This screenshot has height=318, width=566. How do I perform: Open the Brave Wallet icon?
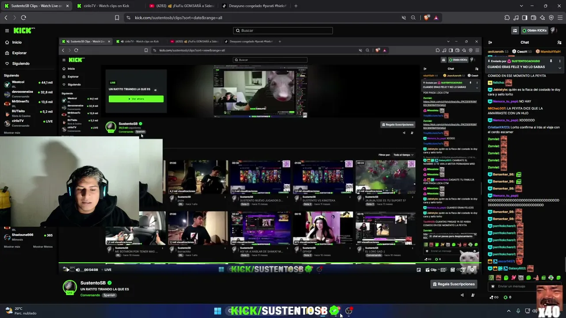(x=534, y=18)
